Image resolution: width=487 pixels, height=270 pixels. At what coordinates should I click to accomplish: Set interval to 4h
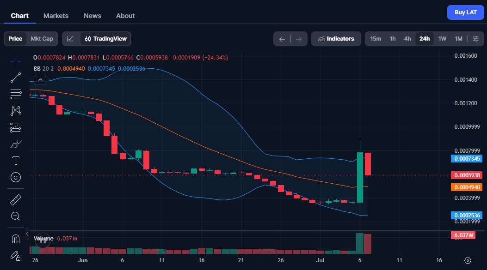[407, 39]
